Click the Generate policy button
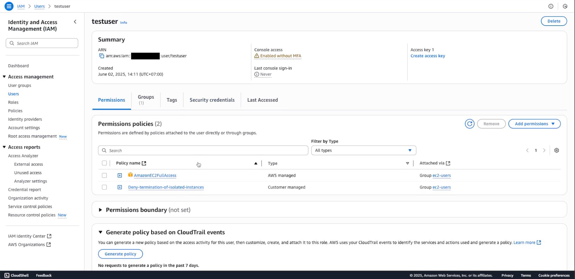This screenshot has height=279, width=575. (120, 254)
